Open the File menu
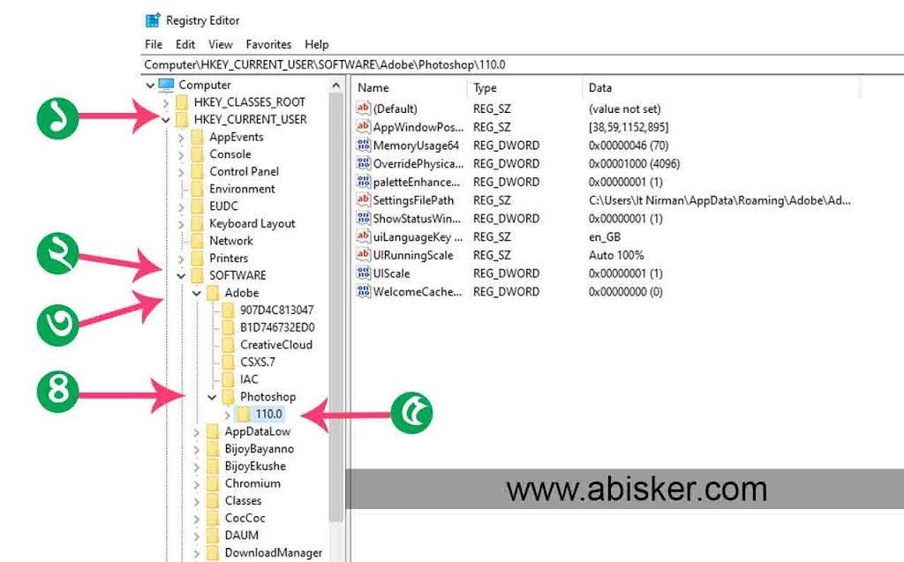Viewport: 904px width, 562px height. point(154,44)
